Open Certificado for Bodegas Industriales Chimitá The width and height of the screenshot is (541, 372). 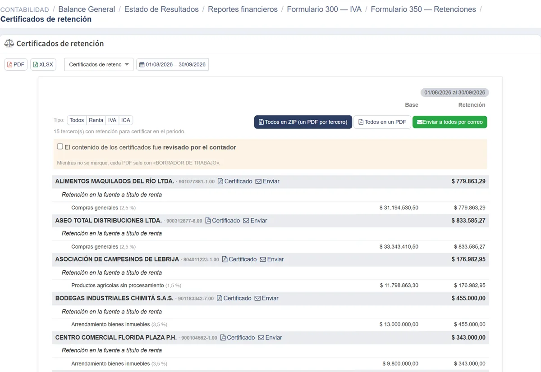234,299
